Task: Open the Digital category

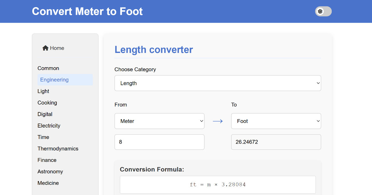Action: tap(45, 114)
